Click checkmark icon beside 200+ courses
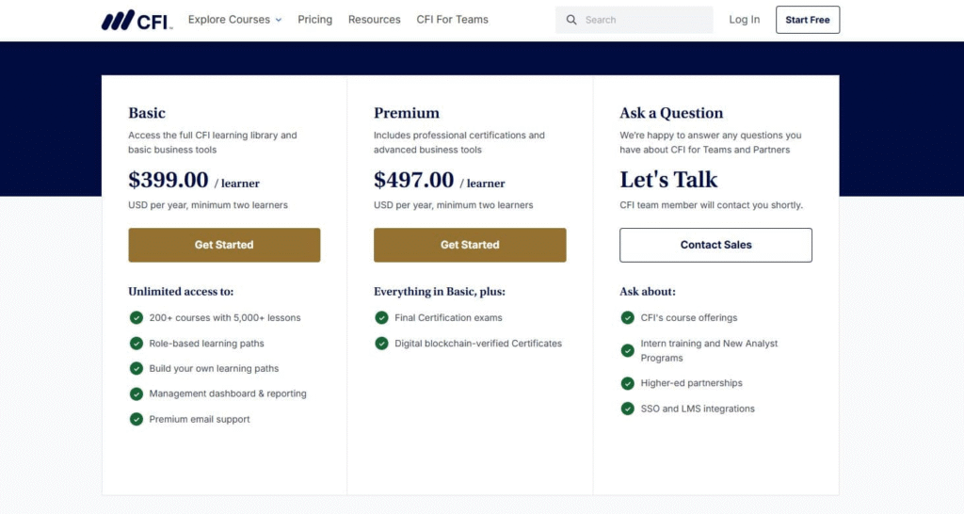 point(136,317)
